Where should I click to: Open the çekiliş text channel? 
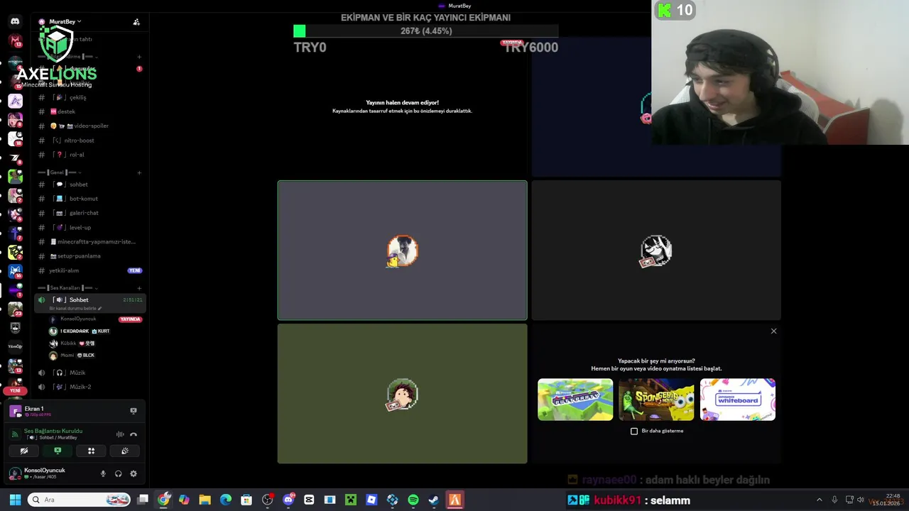tap(91, 97)
